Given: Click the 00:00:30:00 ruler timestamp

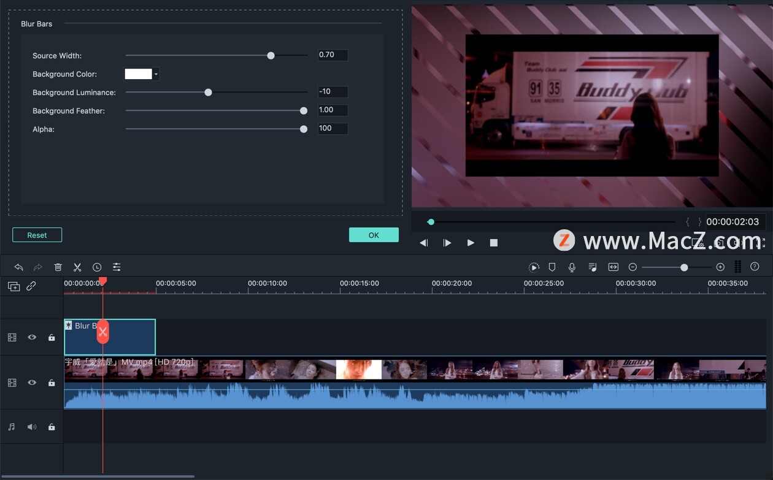Looking at the screenshot, I should click(636, 283).
